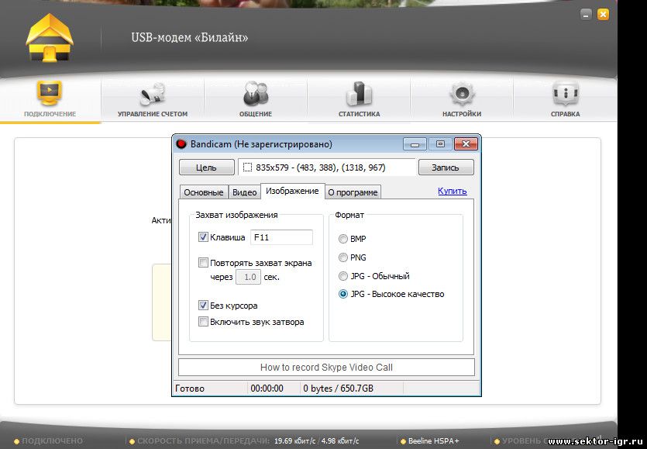This screenshot has width=647, height=449.
Task: Open the Подключение section icon
Action: [50, 94]
